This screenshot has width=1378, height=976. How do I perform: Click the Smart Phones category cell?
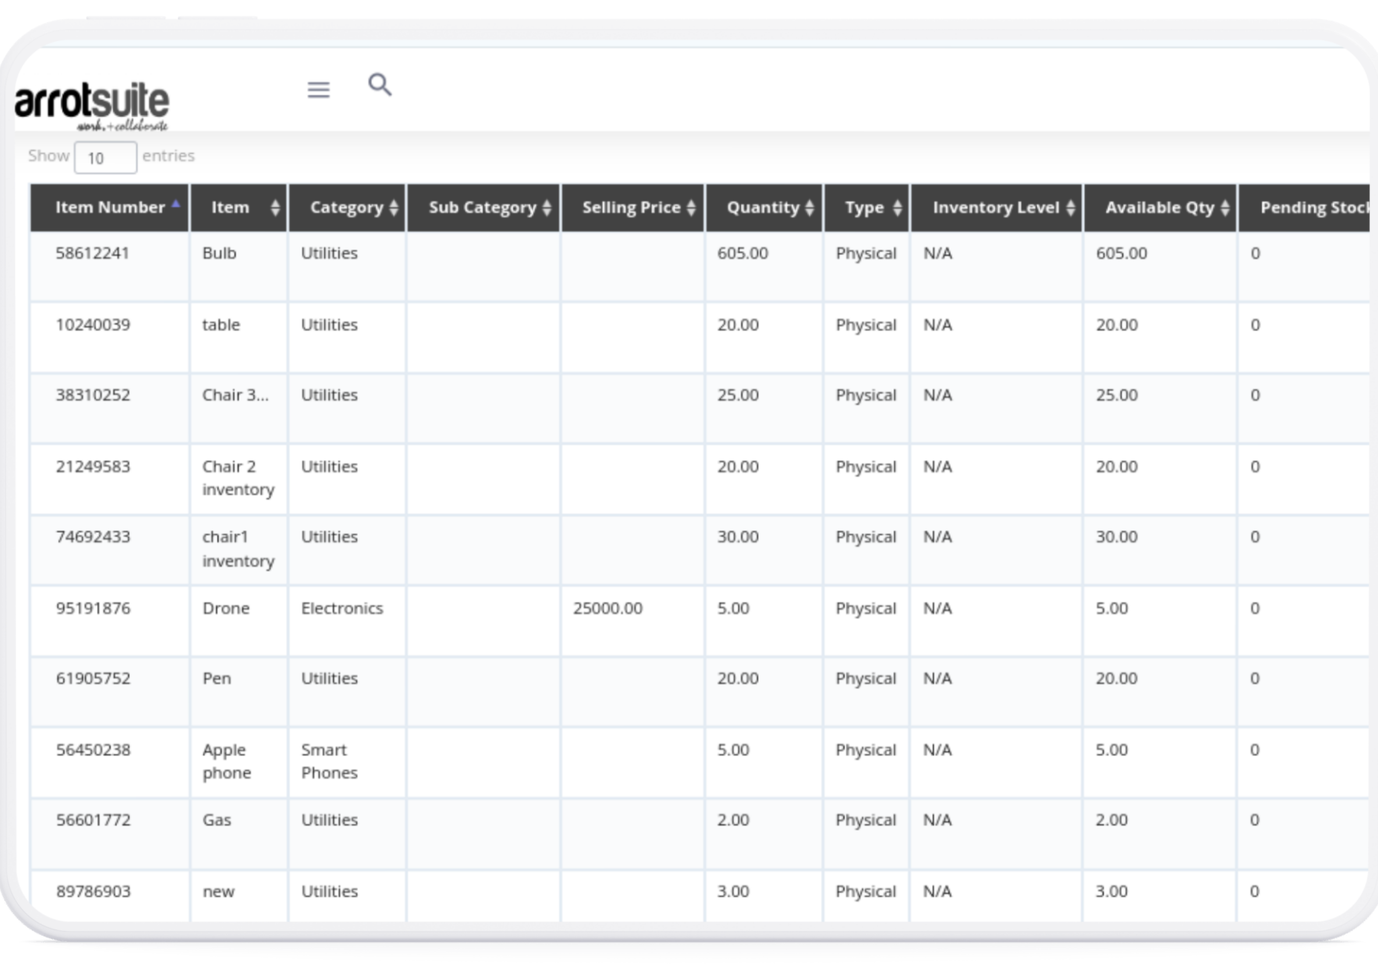click(x=329, y=761)
